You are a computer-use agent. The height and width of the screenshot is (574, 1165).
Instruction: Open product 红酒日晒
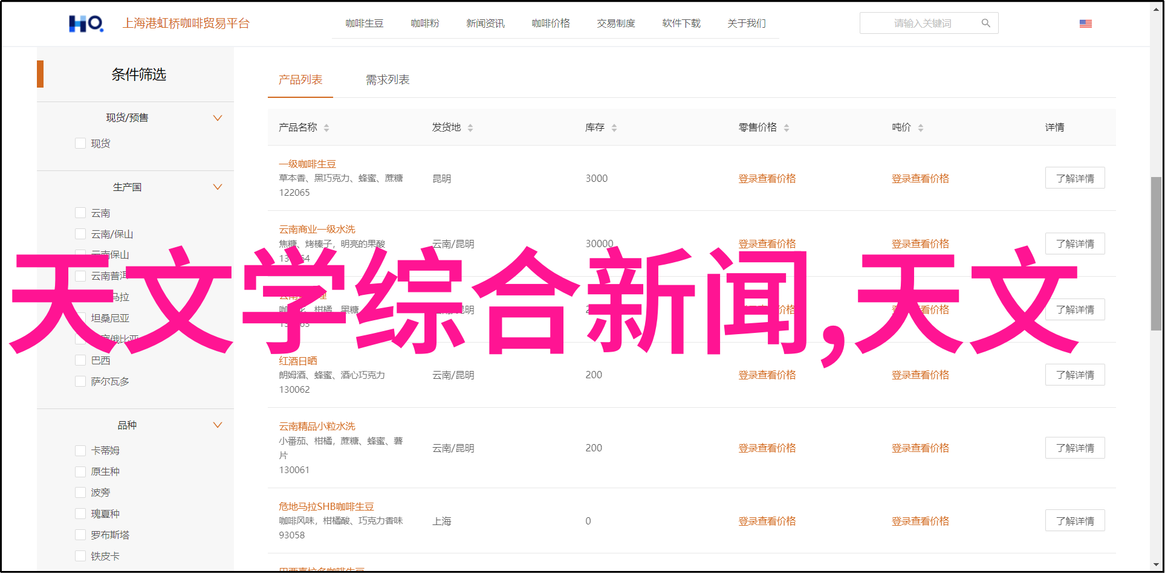click(x=297, y=361)
